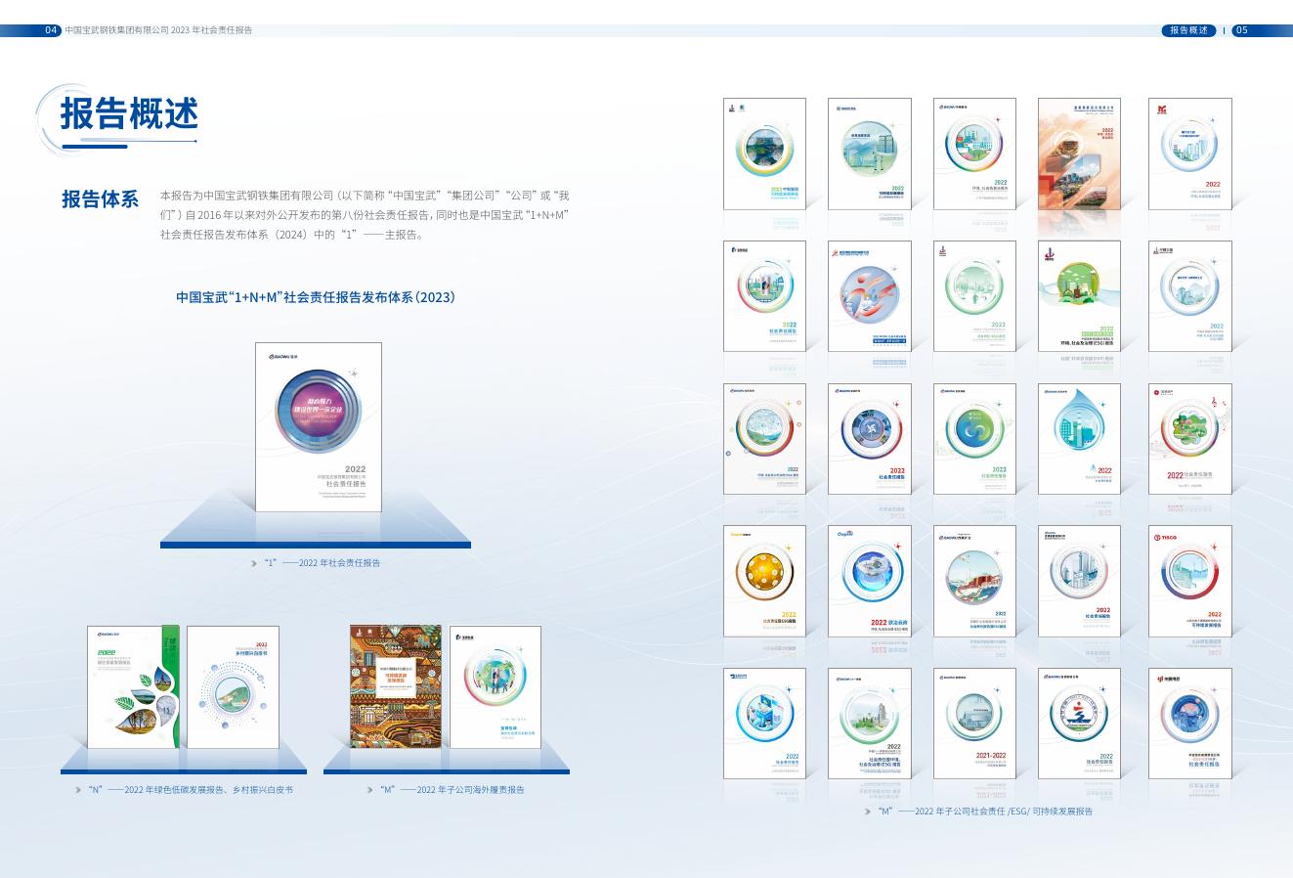Click the 报告概述 label in the page header
This screenshot has width=1293, height=878.
point(1189,30)
